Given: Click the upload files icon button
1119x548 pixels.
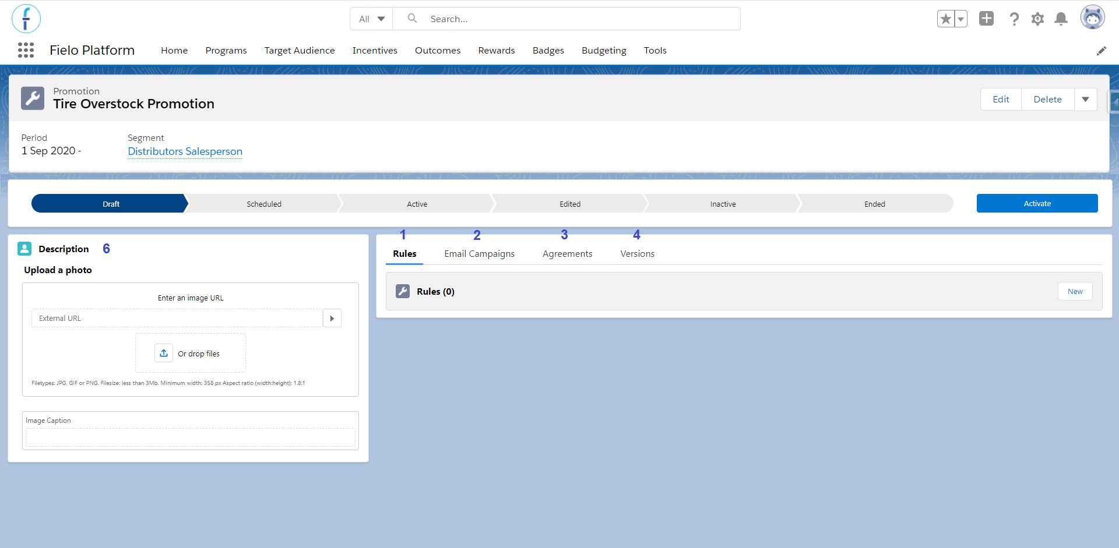Looking at the screenshot, I should coord(164,353).
